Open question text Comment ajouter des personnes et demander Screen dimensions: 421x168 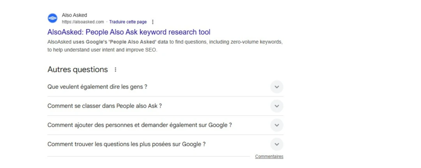click(x=140, y=125)
